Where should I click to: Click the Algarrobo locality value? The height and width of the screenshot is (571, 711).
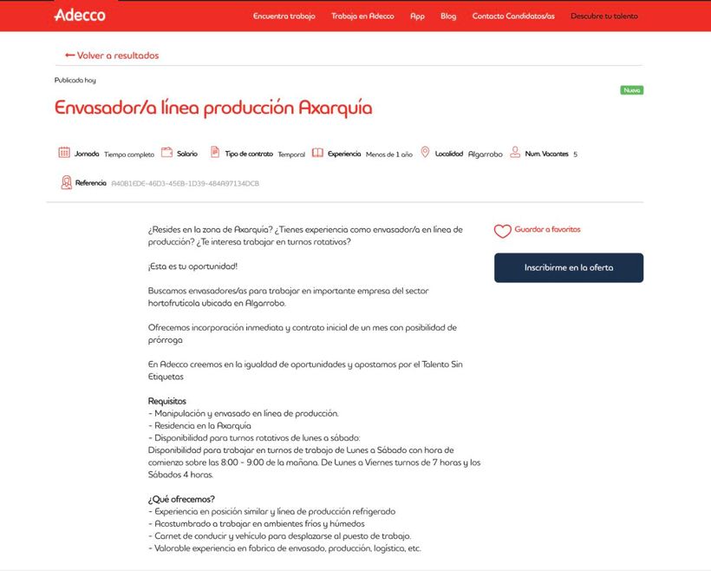click(486, 154)
